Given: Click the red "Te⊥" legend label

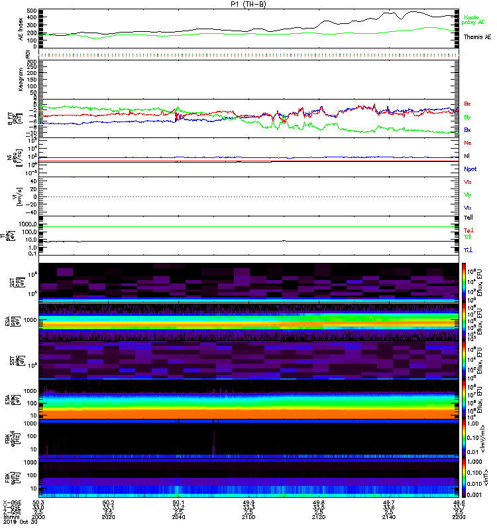Looking at the screenshot, I should [469, 230].
